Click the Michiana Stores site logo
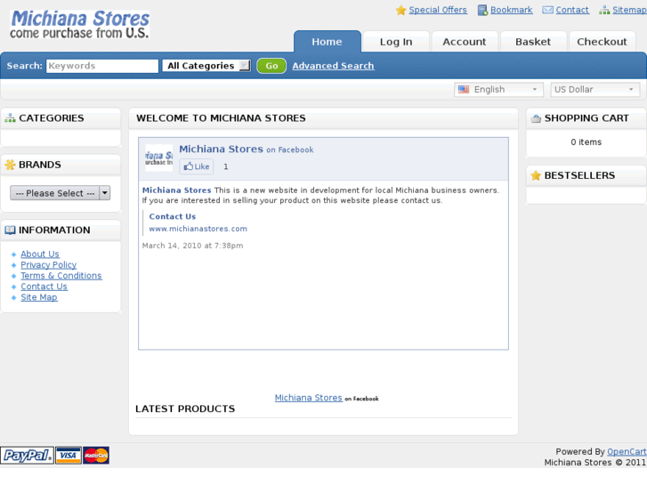The height and width of the screenshot is (485, 647). [x=79, y=24]
